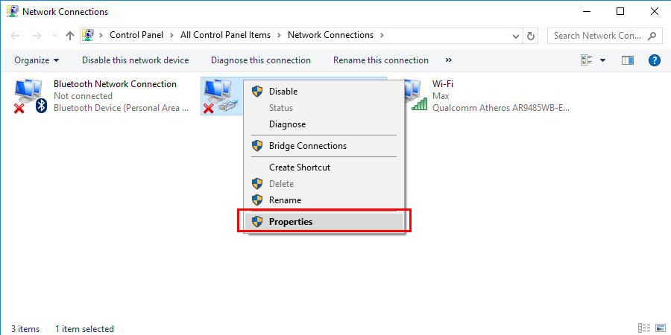671x335 pixels.
Task: Expand the change your view dropdown arrow
Action: [602, 60]
